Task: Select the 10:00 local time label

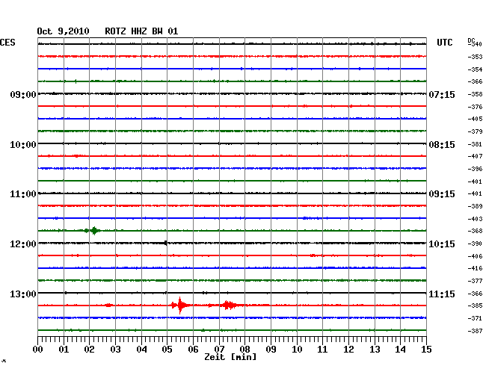Action: coord(23,145)
